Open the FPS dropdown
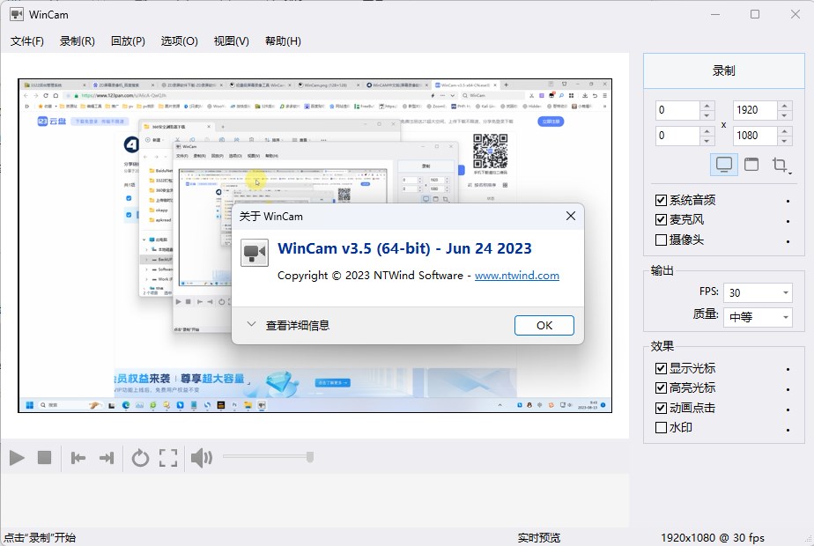This screenshot has width=814, height=546. click(757, 291)
